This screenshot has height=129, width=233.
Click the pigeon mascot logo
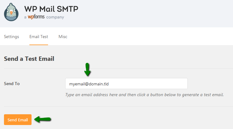(11, 12)
